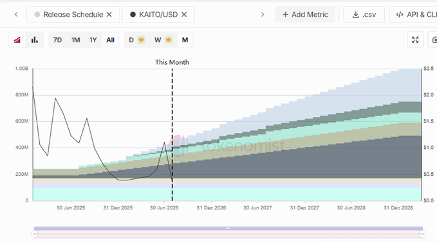This screenshot has height=242, width=437.
Task: Select the Release Schedule metric chip
Action: [x=73, y=15]
